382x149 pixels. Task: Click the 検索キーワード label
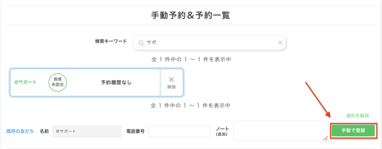coord(111,41)
